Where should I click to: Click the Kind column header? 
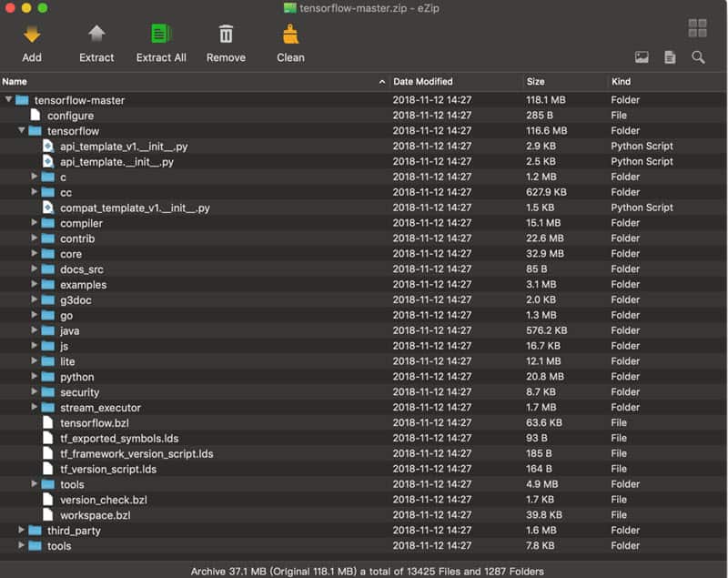pos(664,82)
